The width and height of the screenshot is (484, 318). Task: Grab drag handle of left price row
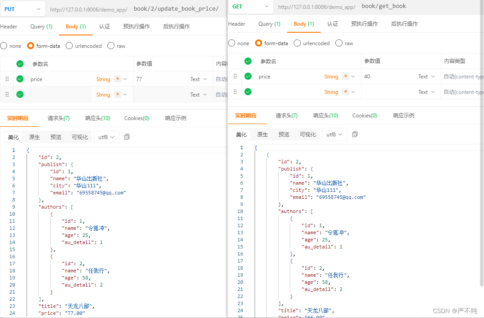coord(7,79)
